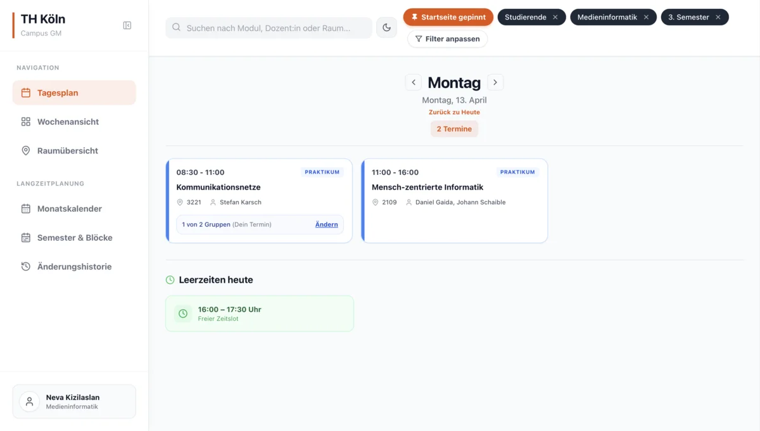Screen dimensions: 760x431
Task: Toggle dark mode with the moon icon
Action: tap(386, 28)
